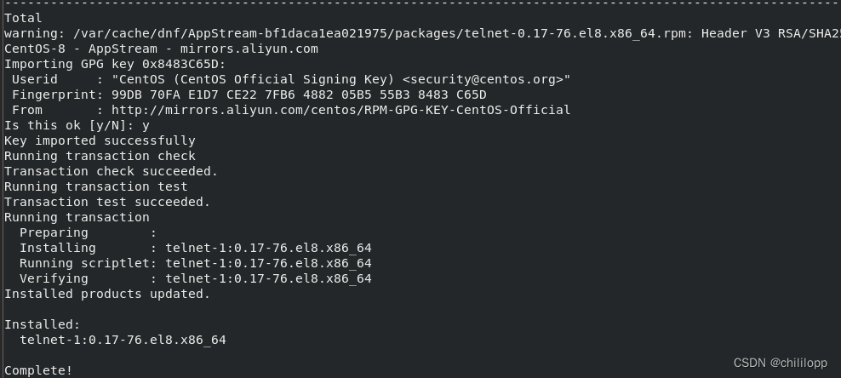
Task: Click the telnet package on the Installing line
Action: click(268, 248)
